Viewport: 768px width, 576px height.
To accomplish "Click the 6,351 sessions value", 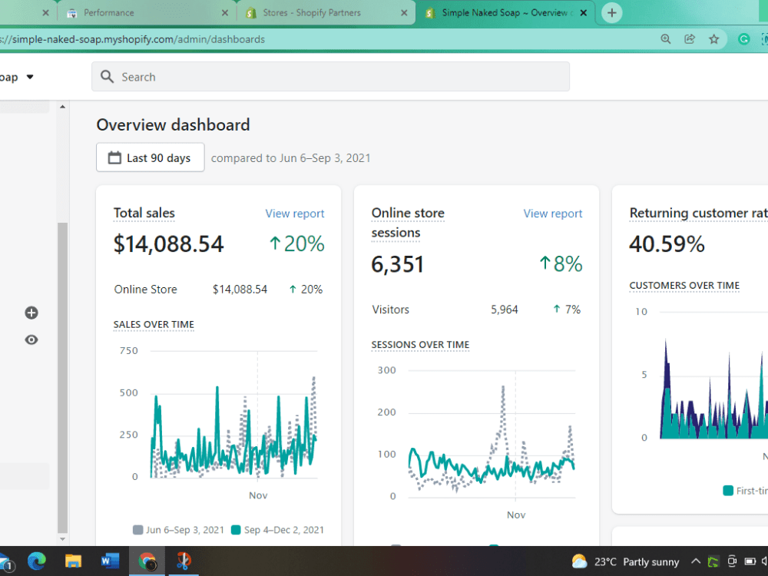I will point(397,264).
